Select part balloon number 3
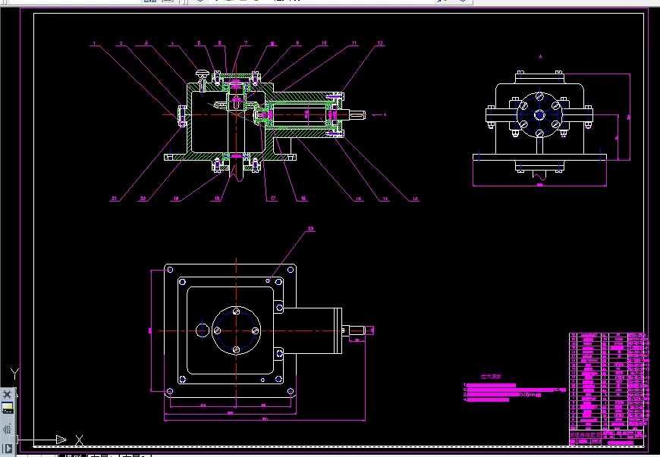The width and height of the screenshot is (660, 457). [146, 43]
